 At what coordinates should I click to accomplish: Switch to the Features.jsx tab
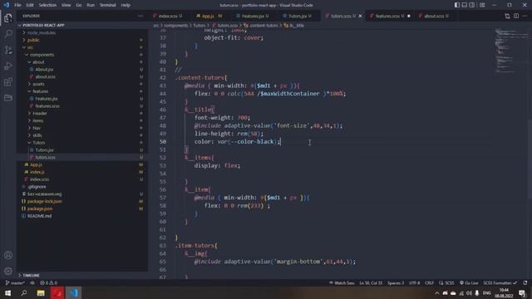[253, 16]
